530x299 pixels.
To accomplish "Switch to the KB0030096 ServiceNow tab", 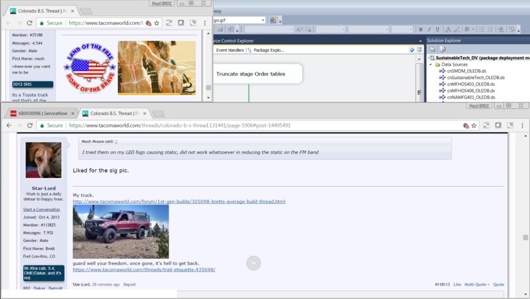I will click(43, 114).
